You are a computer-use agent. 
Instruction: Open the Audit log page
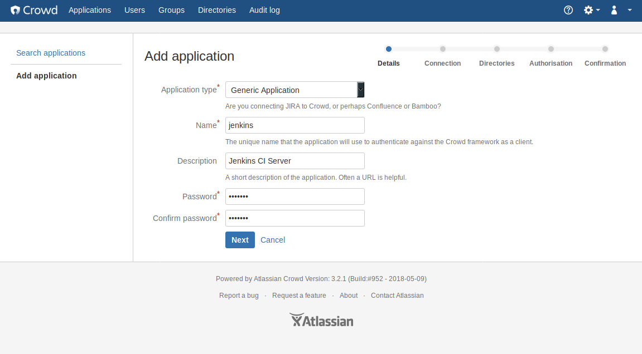pos(264,10)
